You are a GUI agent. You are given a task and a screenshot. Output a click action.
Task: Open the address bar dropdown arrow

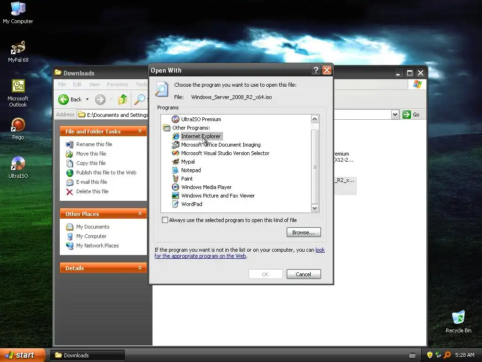(x=395, y=115)
